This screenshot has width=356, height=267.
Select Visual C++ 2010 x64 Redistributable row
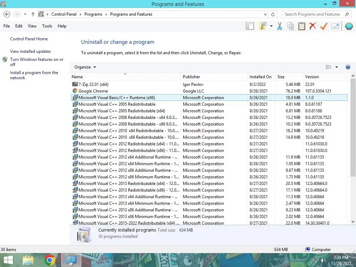(x=209, y=131)
